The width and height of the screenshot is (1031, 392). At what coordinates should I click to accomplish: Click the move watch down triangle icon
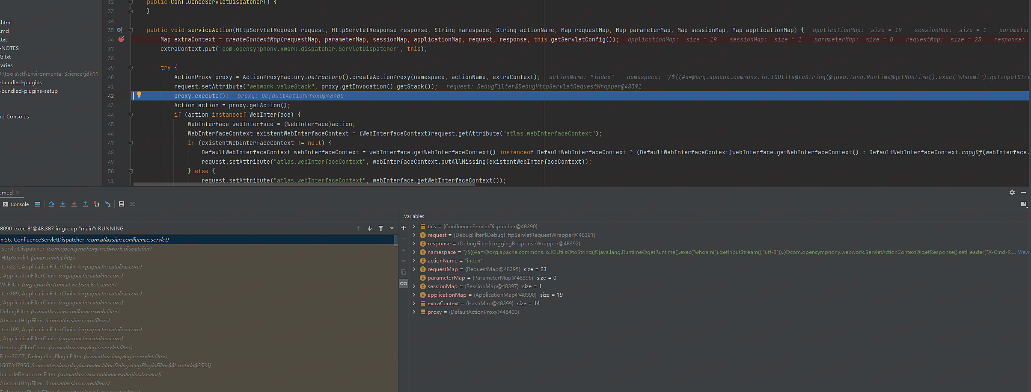point(404,261)
